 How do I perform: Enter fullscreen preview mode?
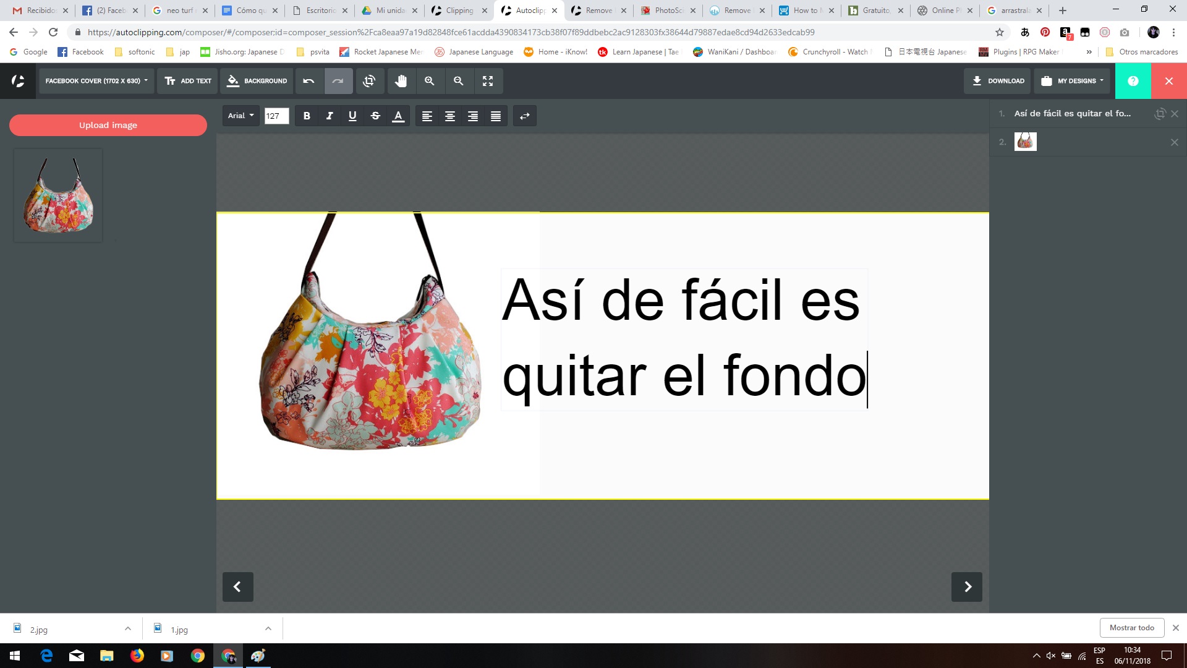click(488, 81)
